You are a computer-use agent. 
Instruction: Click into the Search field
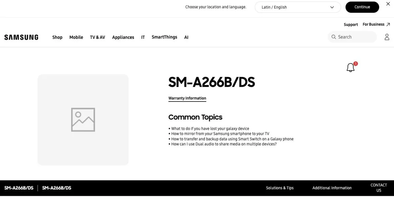tap(355, 37)
